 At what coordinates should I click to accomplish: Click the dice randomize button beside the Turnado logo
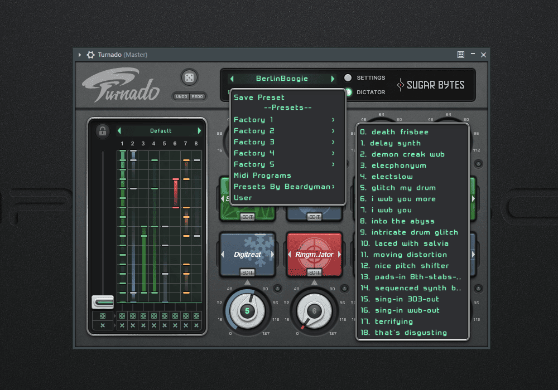189,77
